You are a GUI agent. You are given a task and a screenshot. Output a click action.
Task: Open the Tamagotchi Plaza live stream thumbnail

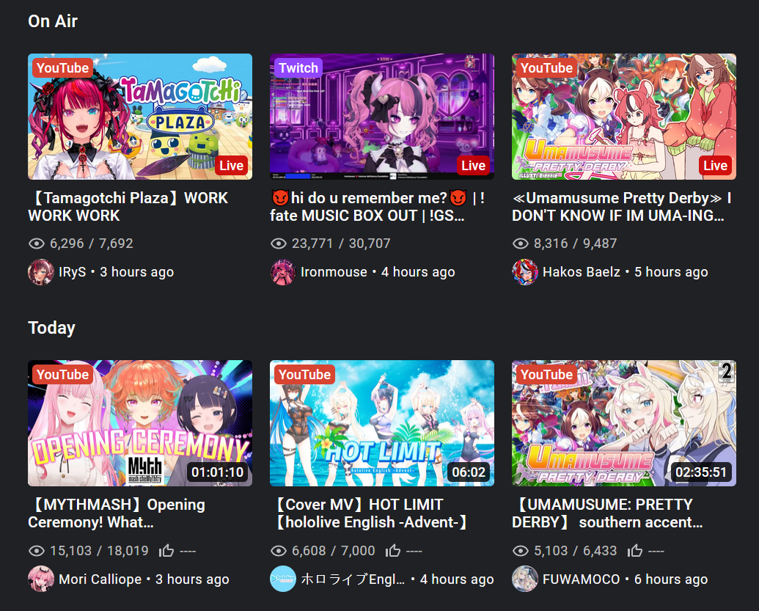pos(140,117)
